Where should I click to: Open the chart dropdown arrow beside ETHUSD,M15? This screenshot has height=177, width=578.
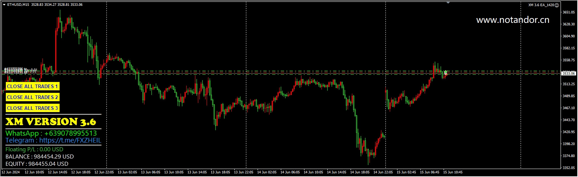[4, 5]
